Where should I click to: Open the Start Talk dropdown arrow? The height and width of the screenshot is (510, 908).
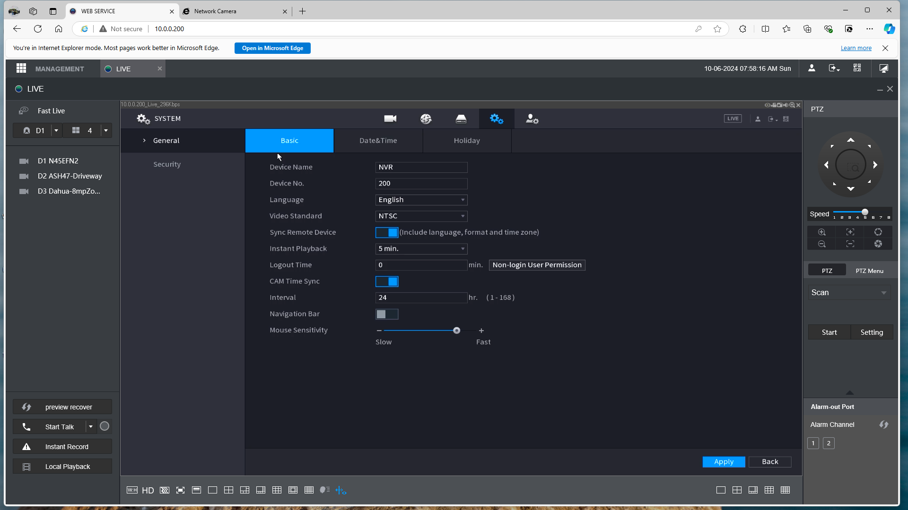[x=91, y=426]
